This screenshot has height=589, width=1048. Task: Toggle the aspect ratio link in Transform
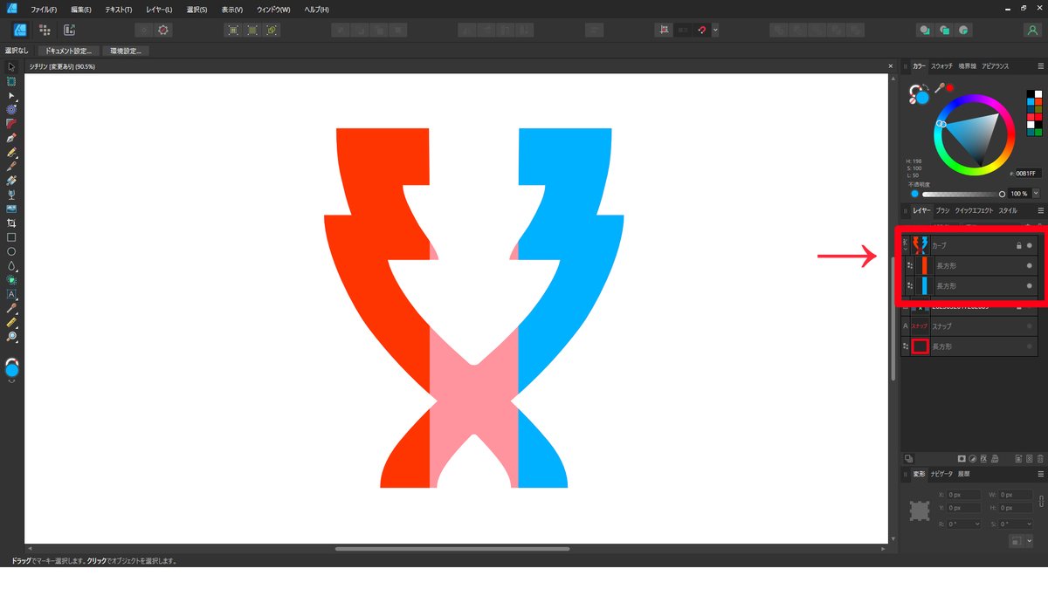coord(1040,501)
